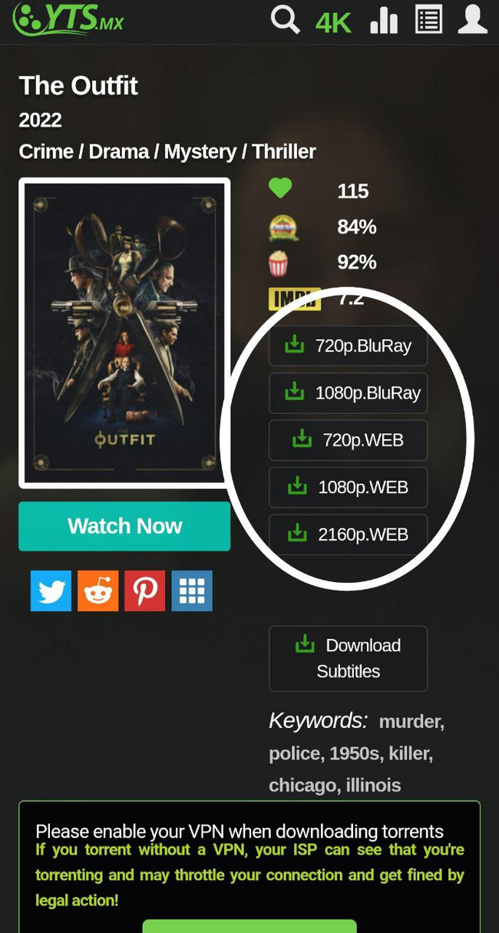This screenshot has height=933, width=499.
Task: Pin the movie on Pinterest
Action: coord(144,591)
